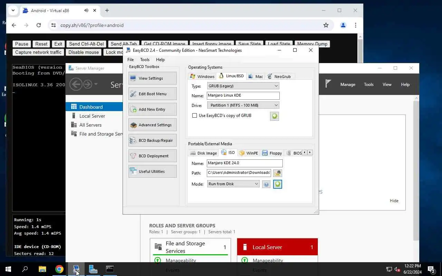Click the Mode help question icon
Screen dimensions: 442x276
(x=266, y=185)
